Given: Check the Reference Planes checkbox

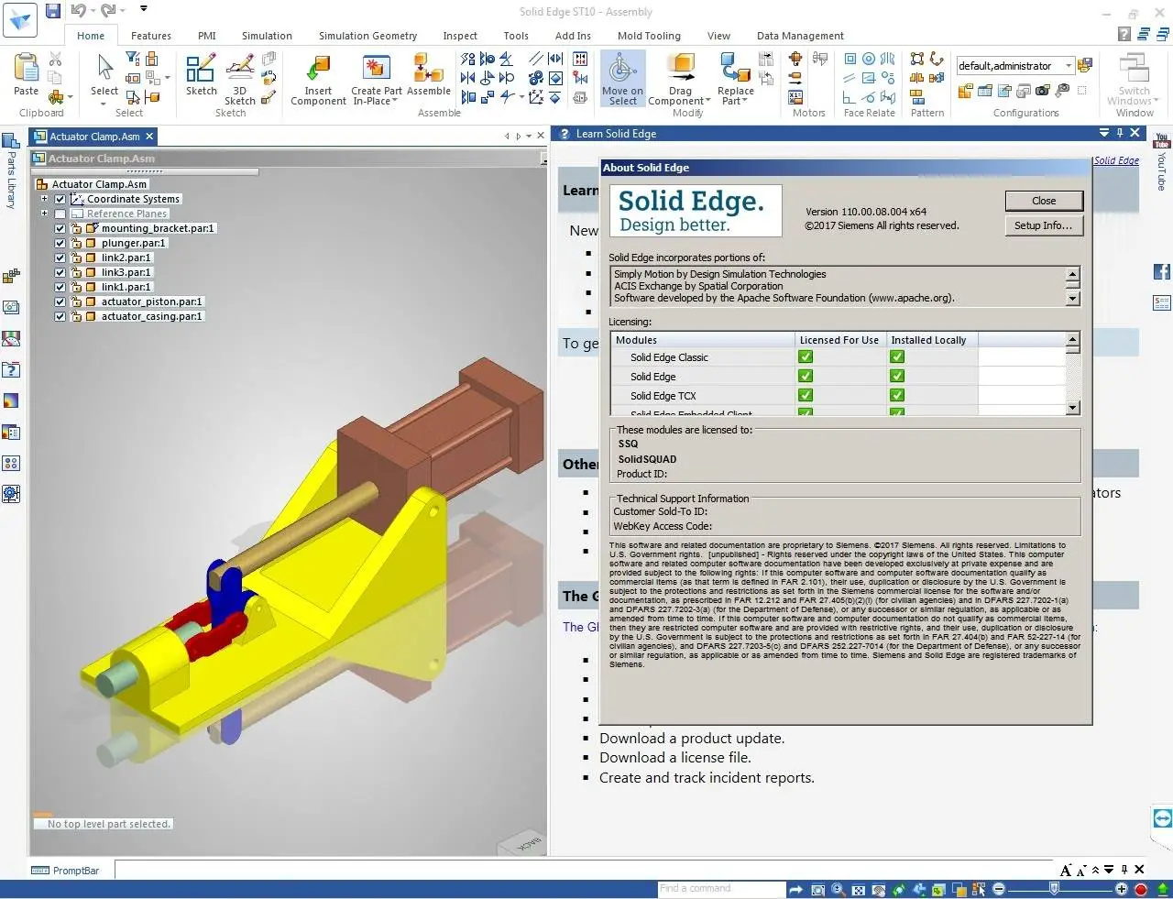Looking at the screenshot, I should pos(60,214).
